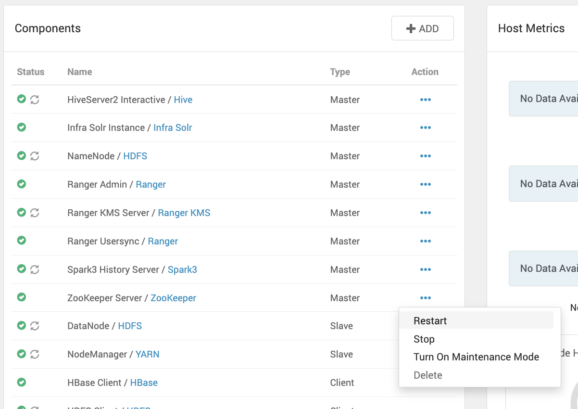Click green status check for DataNode

pos(21,325)
